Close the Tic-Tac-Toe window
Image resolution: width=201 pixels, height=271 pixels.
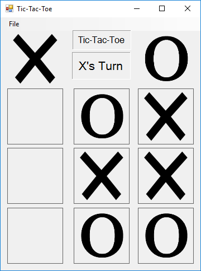[x=188, y=8]
